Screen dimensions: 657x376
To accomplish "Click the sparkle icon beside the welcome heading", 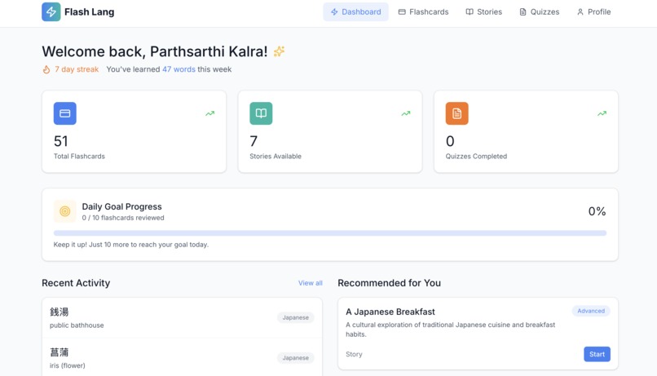I will pyautogui.click(x=279, y=51).
